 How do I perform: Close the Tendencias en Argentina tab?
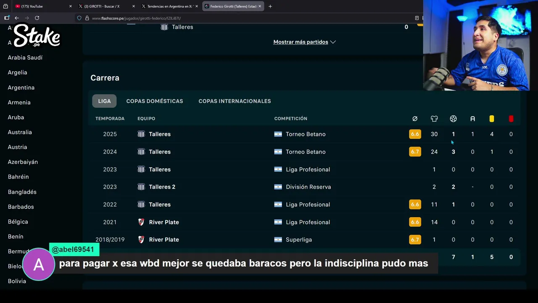point(196,6)
